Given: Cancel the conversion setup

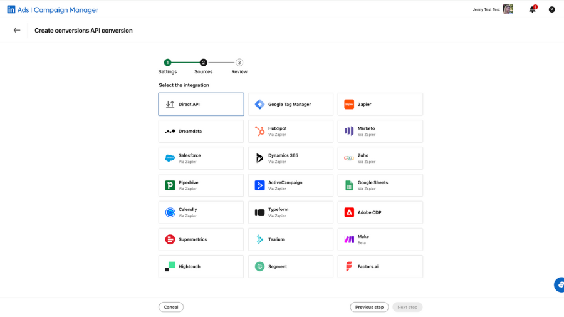Looking at the screenshot, I should pyautogui.click(x=171, y=307).
